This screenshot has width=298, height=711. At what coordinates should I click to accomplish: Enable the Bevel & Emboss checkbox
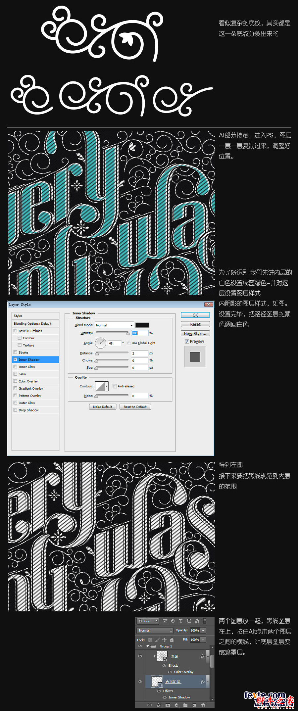click(x=15, y=331)
